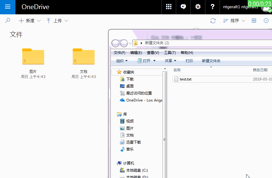
Task: Open the details info pane
Action: [266, 21]
